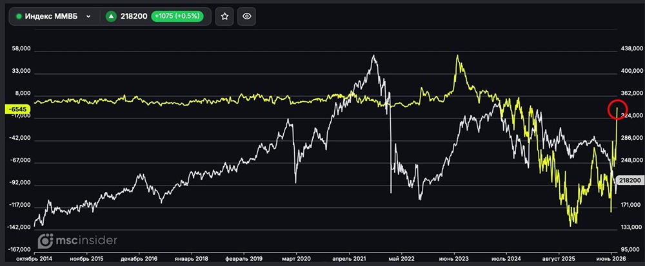Click the mscinsider logo icon
This screenshot has width=645, height=266.
click(x=46, y=241)
